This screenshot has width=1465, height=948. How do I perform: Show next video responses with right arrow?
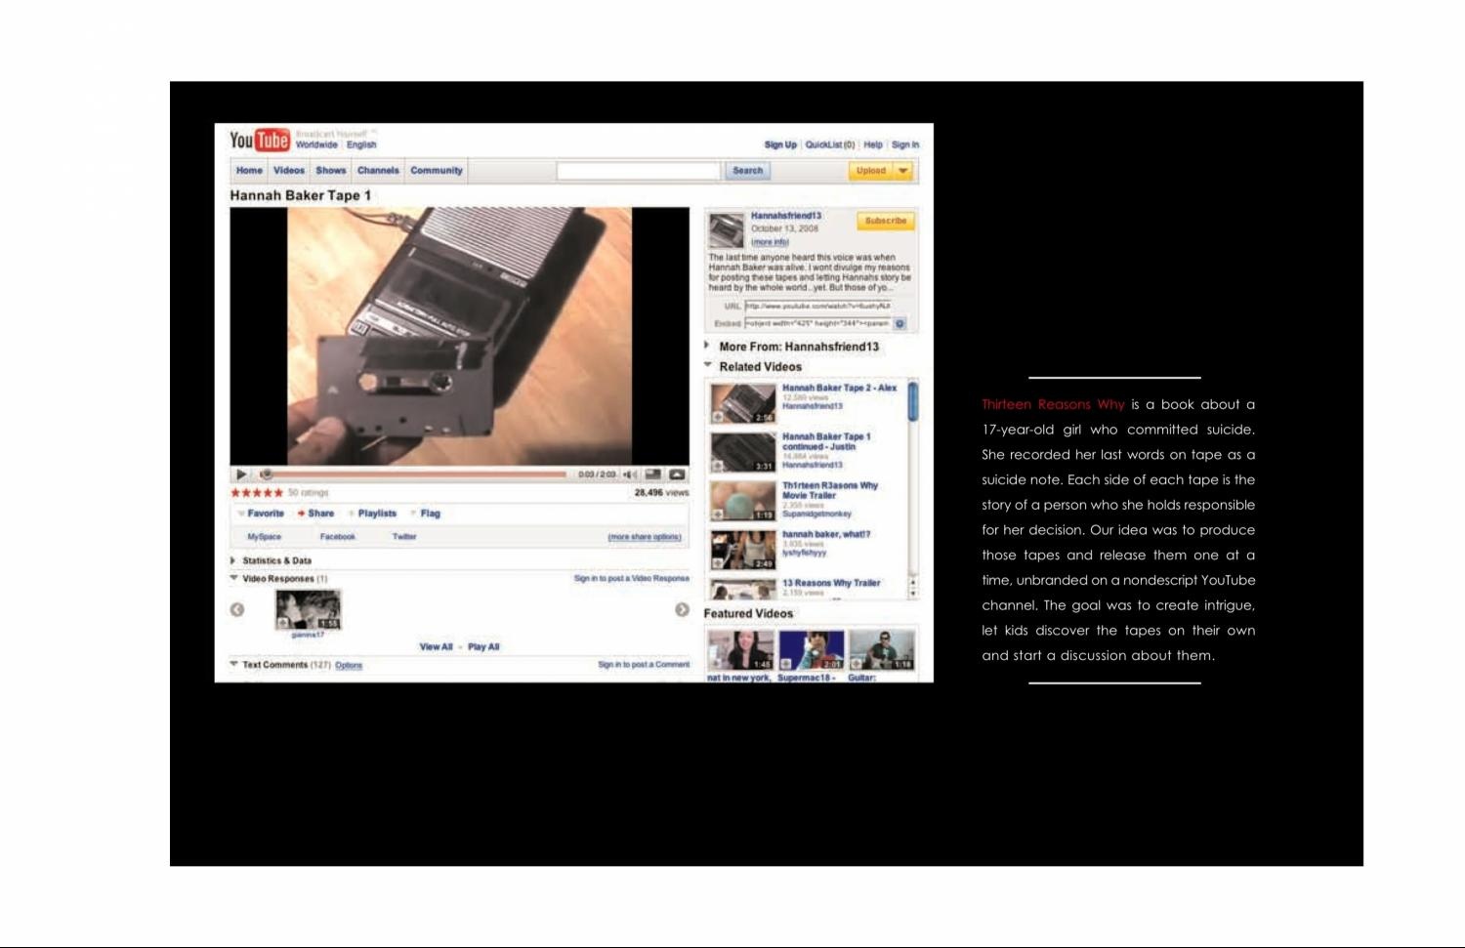point(682,610)
